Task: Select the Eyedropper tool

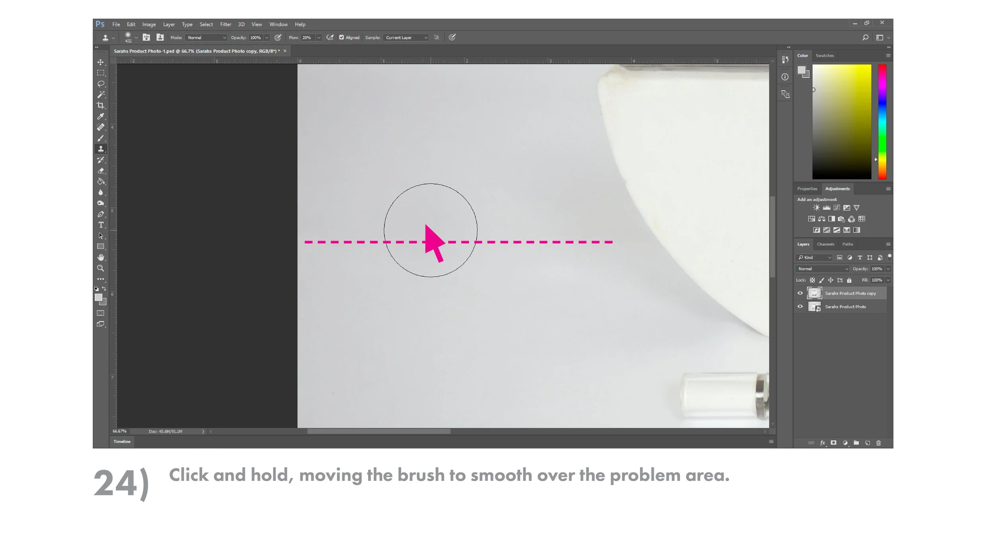Action: point(101,116)
